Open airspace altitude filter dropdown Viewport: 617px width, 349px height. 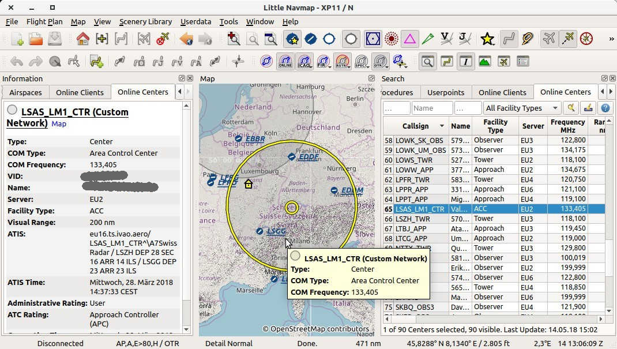tap(400, 61)
